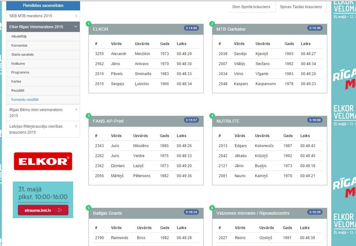Select the row of Raimonds Brics
The height and width of the screenshot is (246, 356).
pos(146,238)
